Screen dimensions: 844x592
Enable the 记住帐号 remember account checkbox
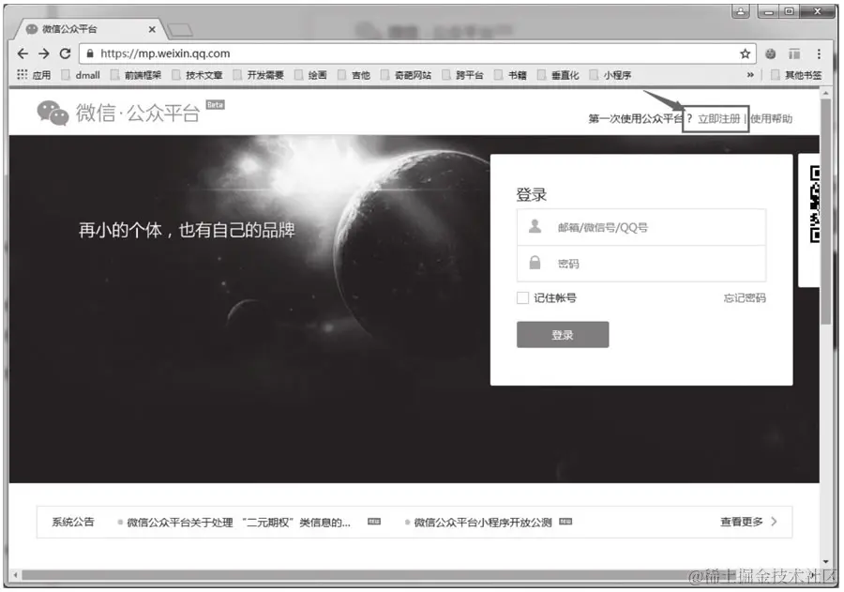coord(522,298)
